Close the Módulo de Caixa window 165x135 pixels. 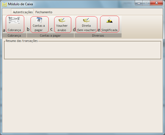tap(157, 3)
